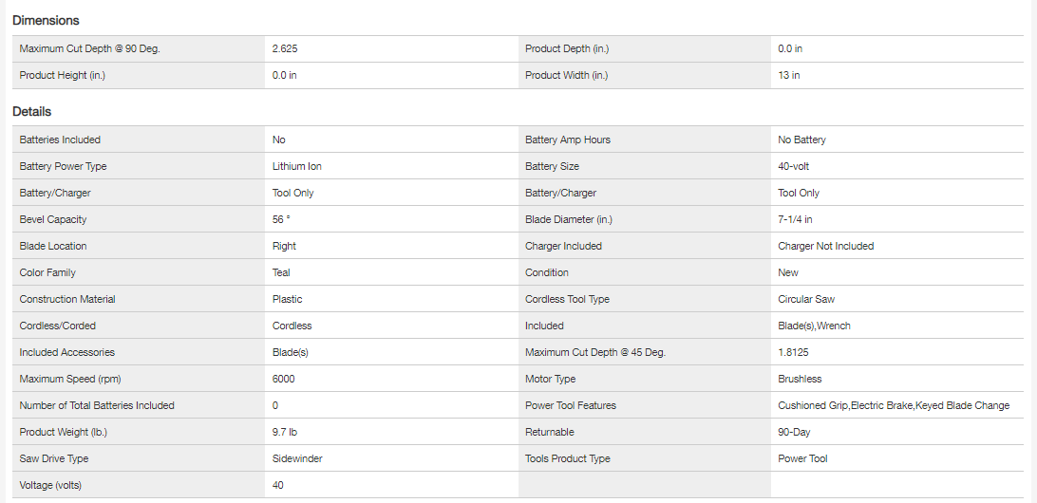The width and height of the screenshot is (1037, 503).
Task: Select the Bevel Capacity label
Action: pyautogui.click(x=53, y=219)
